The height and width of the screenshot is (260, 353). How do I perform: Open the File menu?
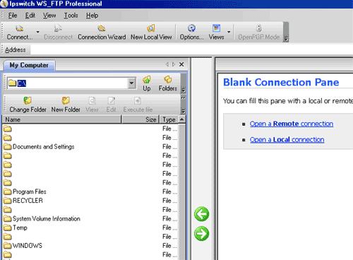tap(13, 16)
